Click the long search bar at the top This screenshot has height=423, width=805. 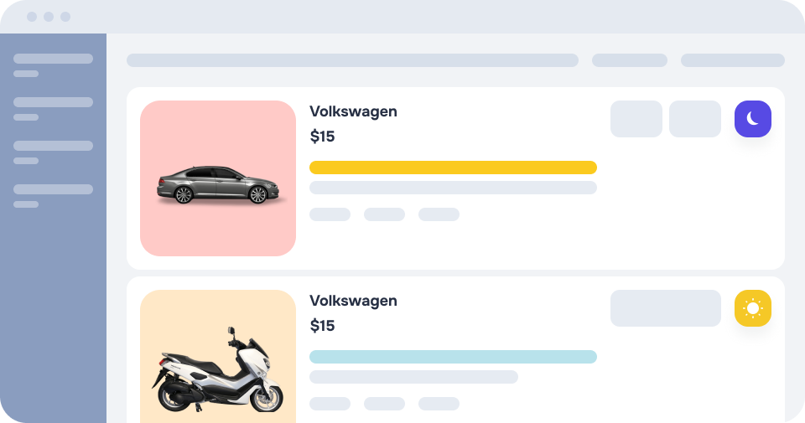[352, 60]
